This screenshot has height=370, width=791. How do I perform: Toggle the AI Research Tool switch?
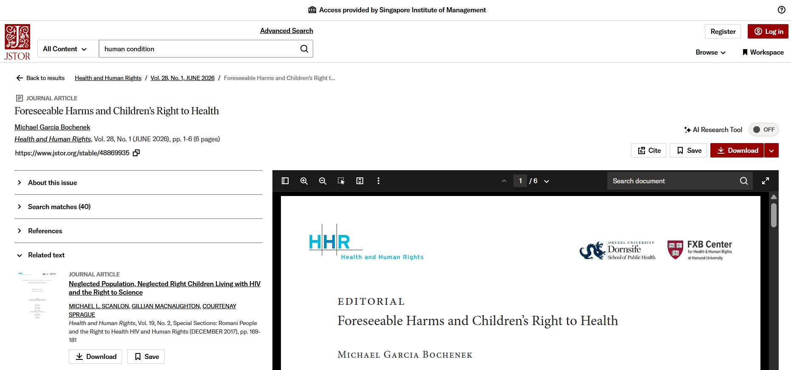coord(763,130)
